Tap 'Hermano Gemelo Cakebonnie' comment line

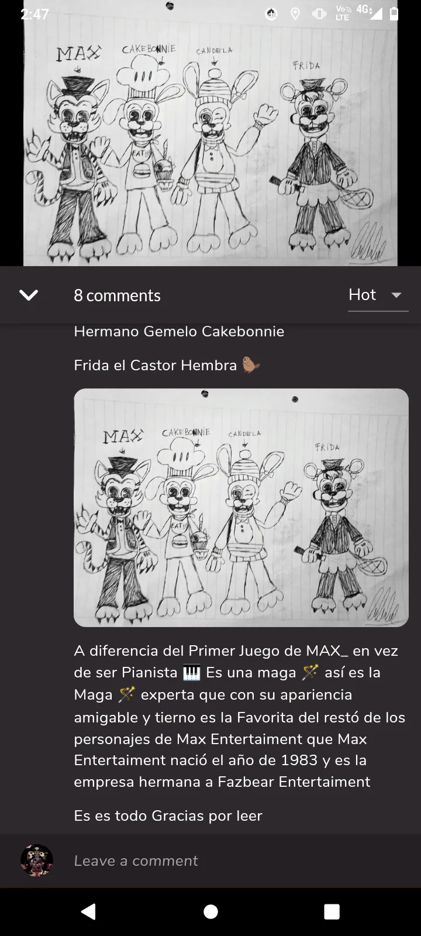[179, 331]
